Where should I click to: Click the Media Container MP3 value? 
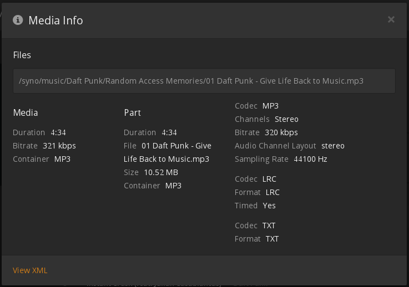62,159
